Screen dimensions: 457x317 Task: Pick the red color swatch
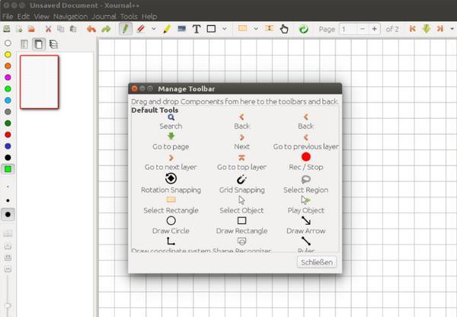tap(8, 134)
